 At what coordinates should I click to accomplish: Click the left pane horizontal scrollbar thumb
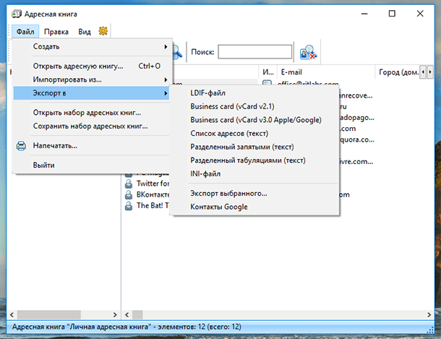click(x=49, y=314)
